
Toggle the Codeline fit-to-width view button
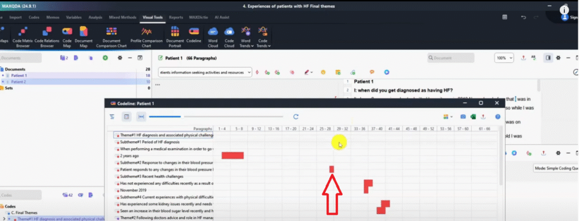coord(141,116)
